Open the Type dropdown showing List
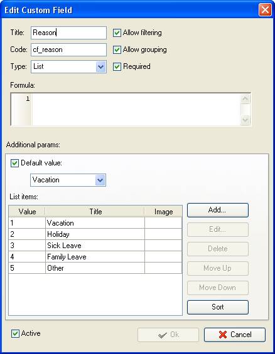The height and width of the screenshot is (354, 275). pos(68,66)
